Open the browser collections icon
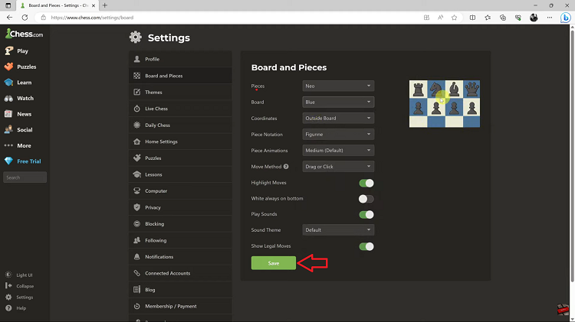 (503, 17)
